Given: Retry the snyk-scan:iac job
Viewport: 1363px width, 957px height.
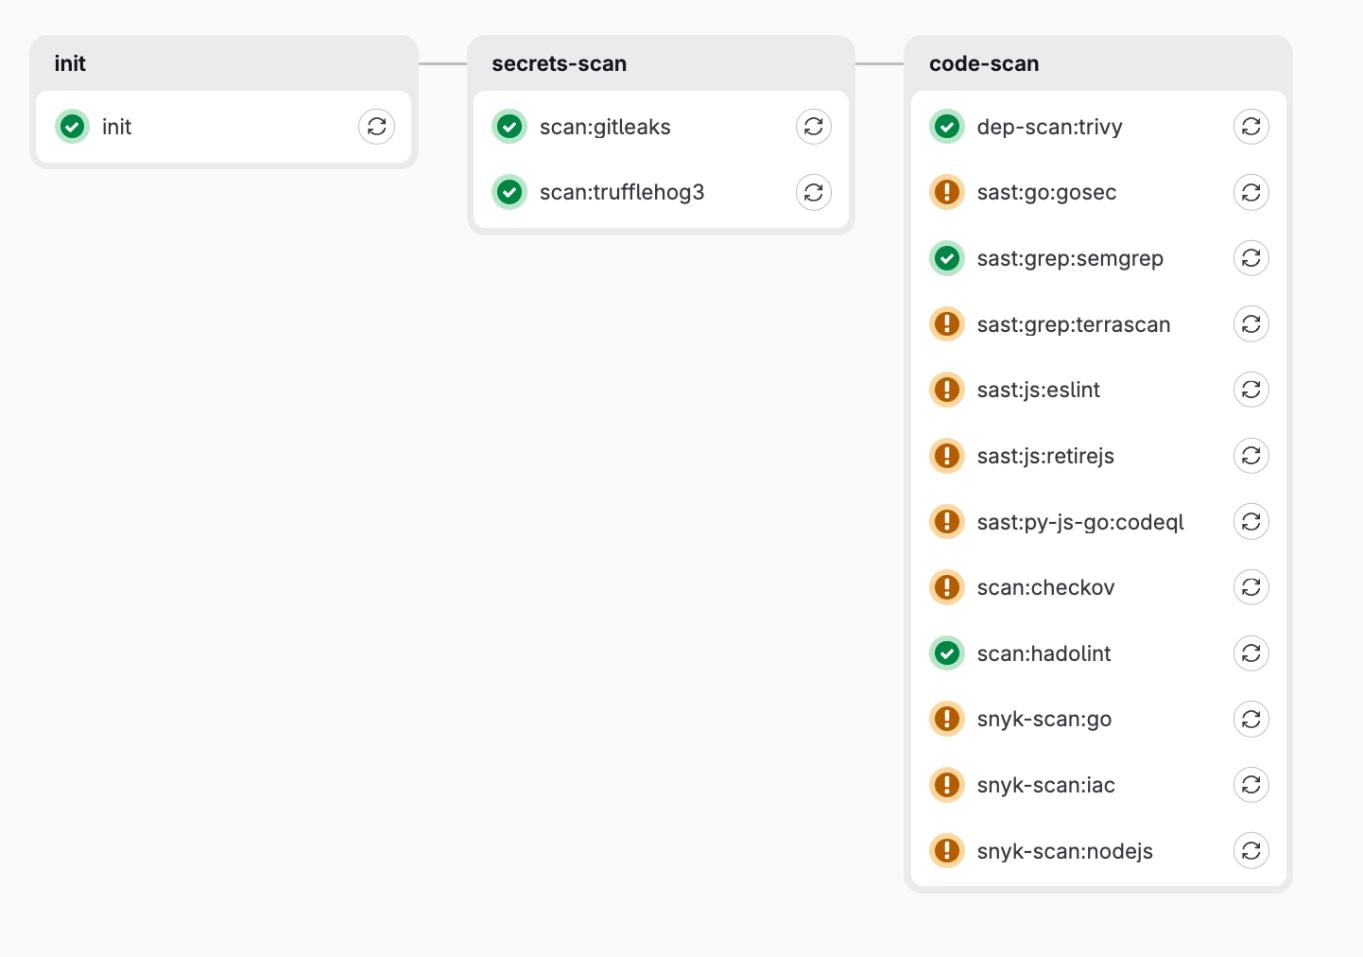Looking at the screenshot, I should 1251,785.
